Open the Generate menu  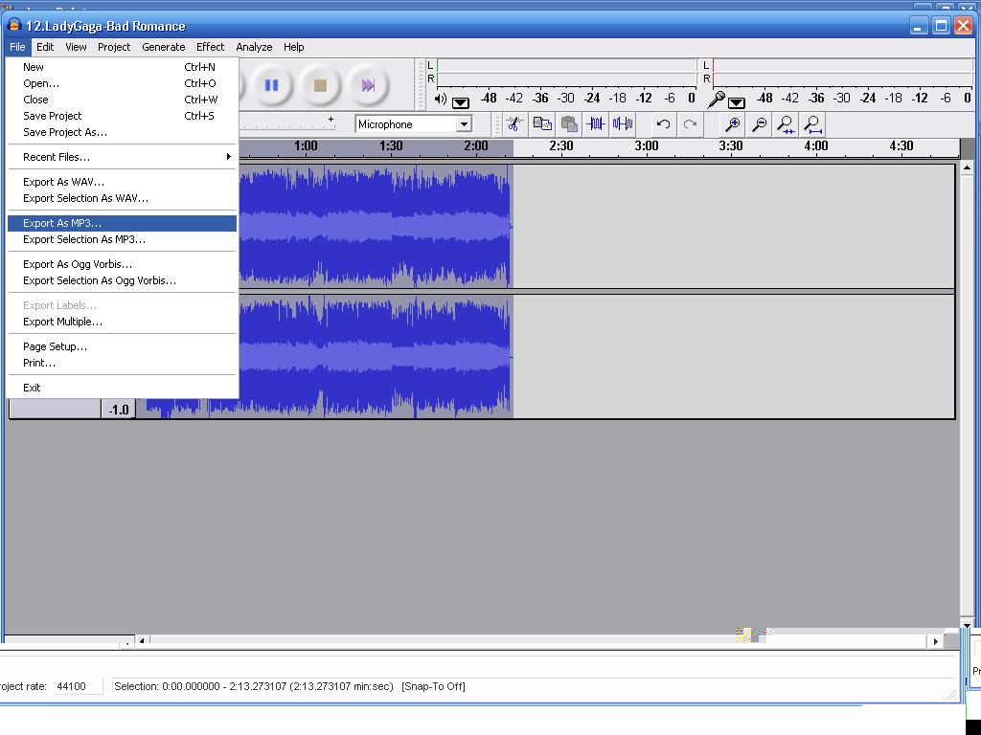163,47
